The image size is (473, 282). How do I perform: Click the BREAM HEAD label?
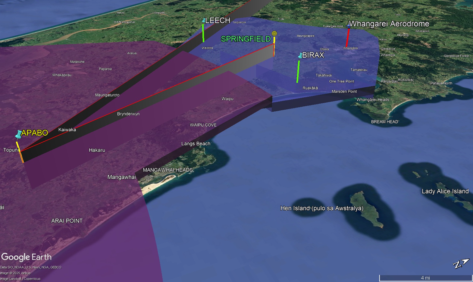coord(384,122)
